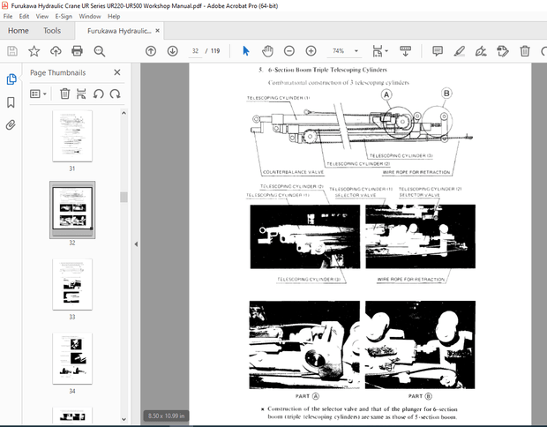Collapse the navigation pane with arrow handle

click(135, 244)
